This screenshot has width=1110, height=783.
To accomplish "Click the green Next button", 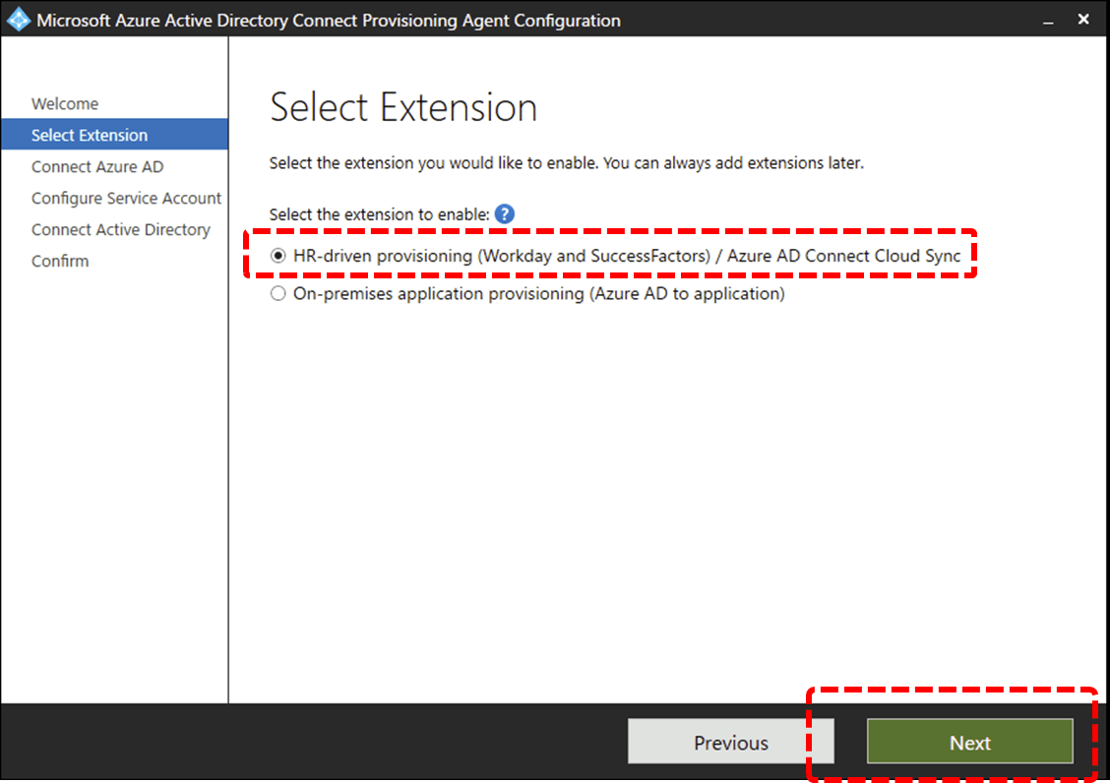I will 970,742.
